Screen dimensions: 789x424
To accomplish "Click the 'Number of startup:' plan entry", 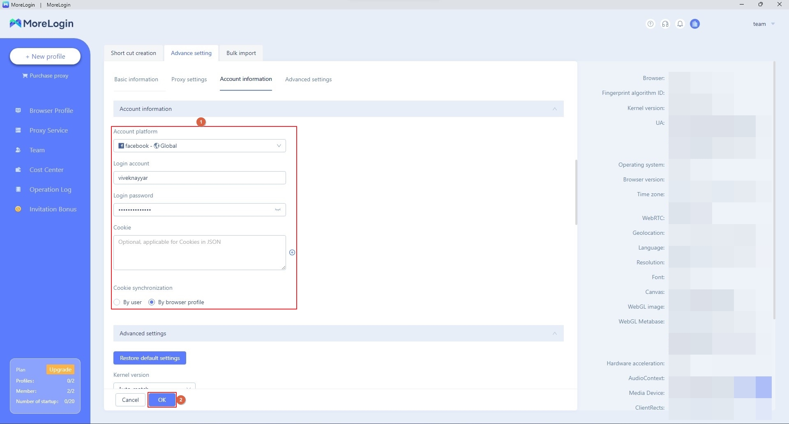I will tap(45, 401).
